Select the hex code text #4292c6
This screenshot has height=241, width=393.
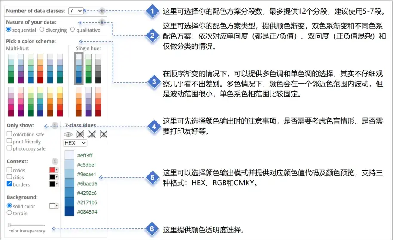coord(87,193)
